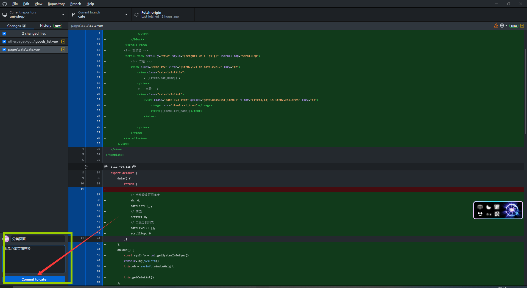527x288 pixels.
Task: Uncheck the pages\cate\cate.vue file checkbox
Action: pos(4,49)
